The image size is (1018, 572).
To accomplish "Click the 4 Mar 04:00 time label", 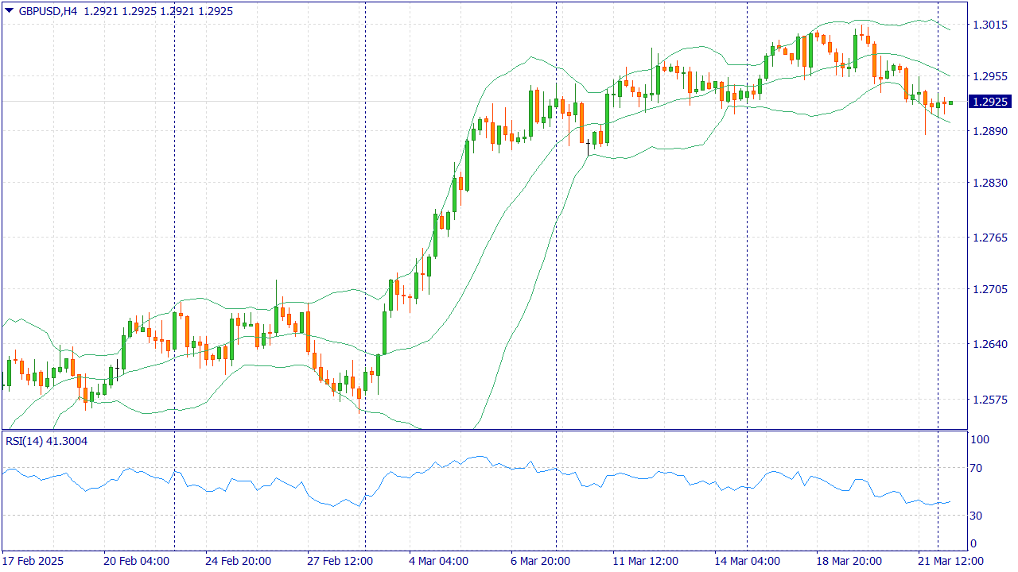I will click(439, 561).
